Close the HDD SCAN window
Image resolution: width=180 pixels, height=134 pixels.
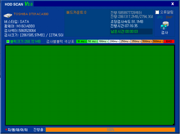click(x=172, y=4)
